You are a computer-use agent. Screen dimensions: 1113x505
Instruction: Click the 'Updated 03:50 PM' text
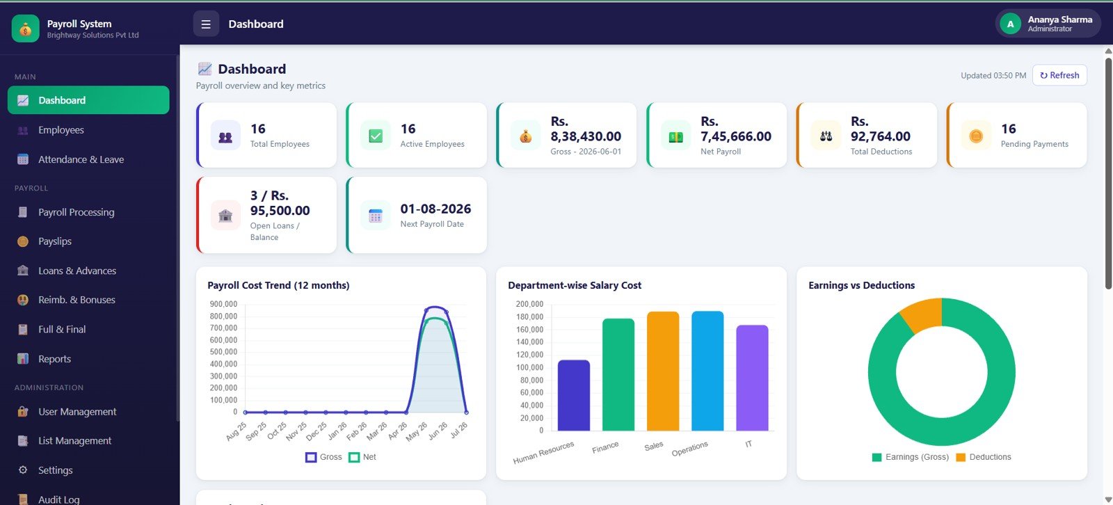[x=993, y=76]
